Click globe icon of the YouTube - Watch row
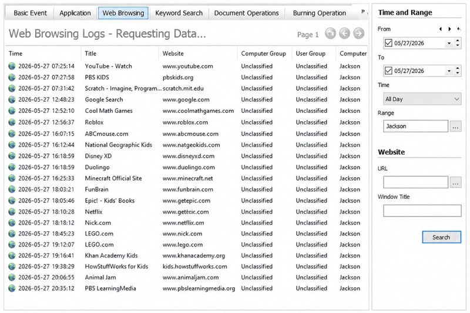470x313 pixels. pos(12,66)
